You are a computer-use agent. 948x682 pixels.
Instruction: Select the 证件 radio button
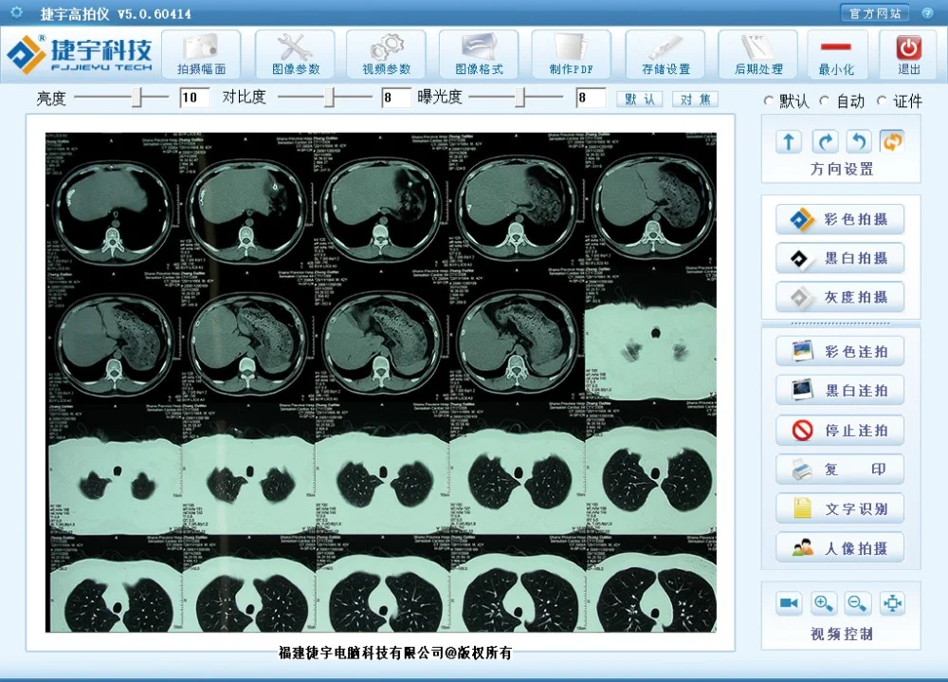coord(882,101)
